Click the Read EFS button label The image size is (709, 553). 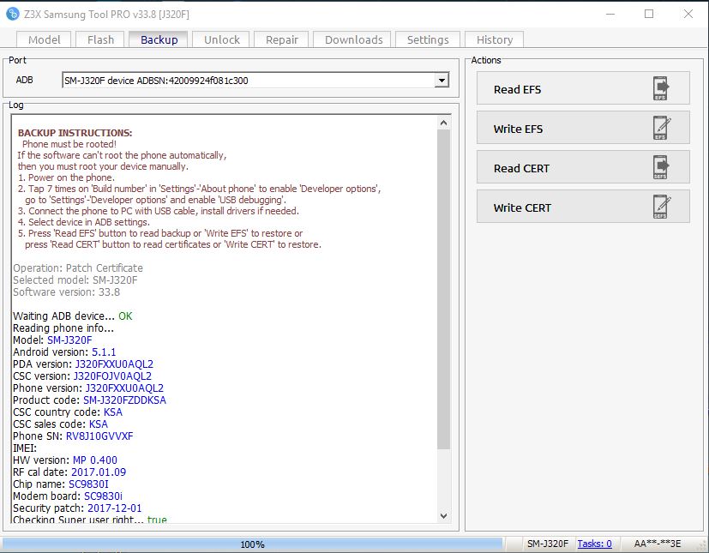click(517, 89)
